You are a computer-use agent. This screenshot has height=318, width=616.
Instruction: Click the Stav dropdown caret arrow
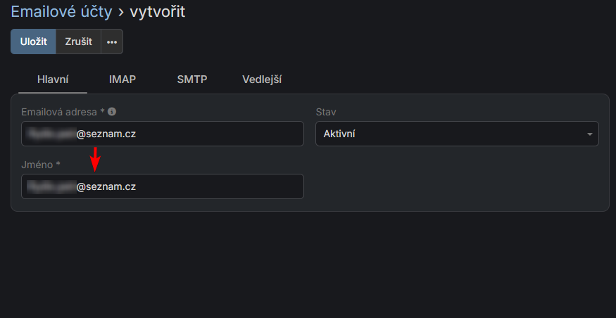(x=589, y=134)
